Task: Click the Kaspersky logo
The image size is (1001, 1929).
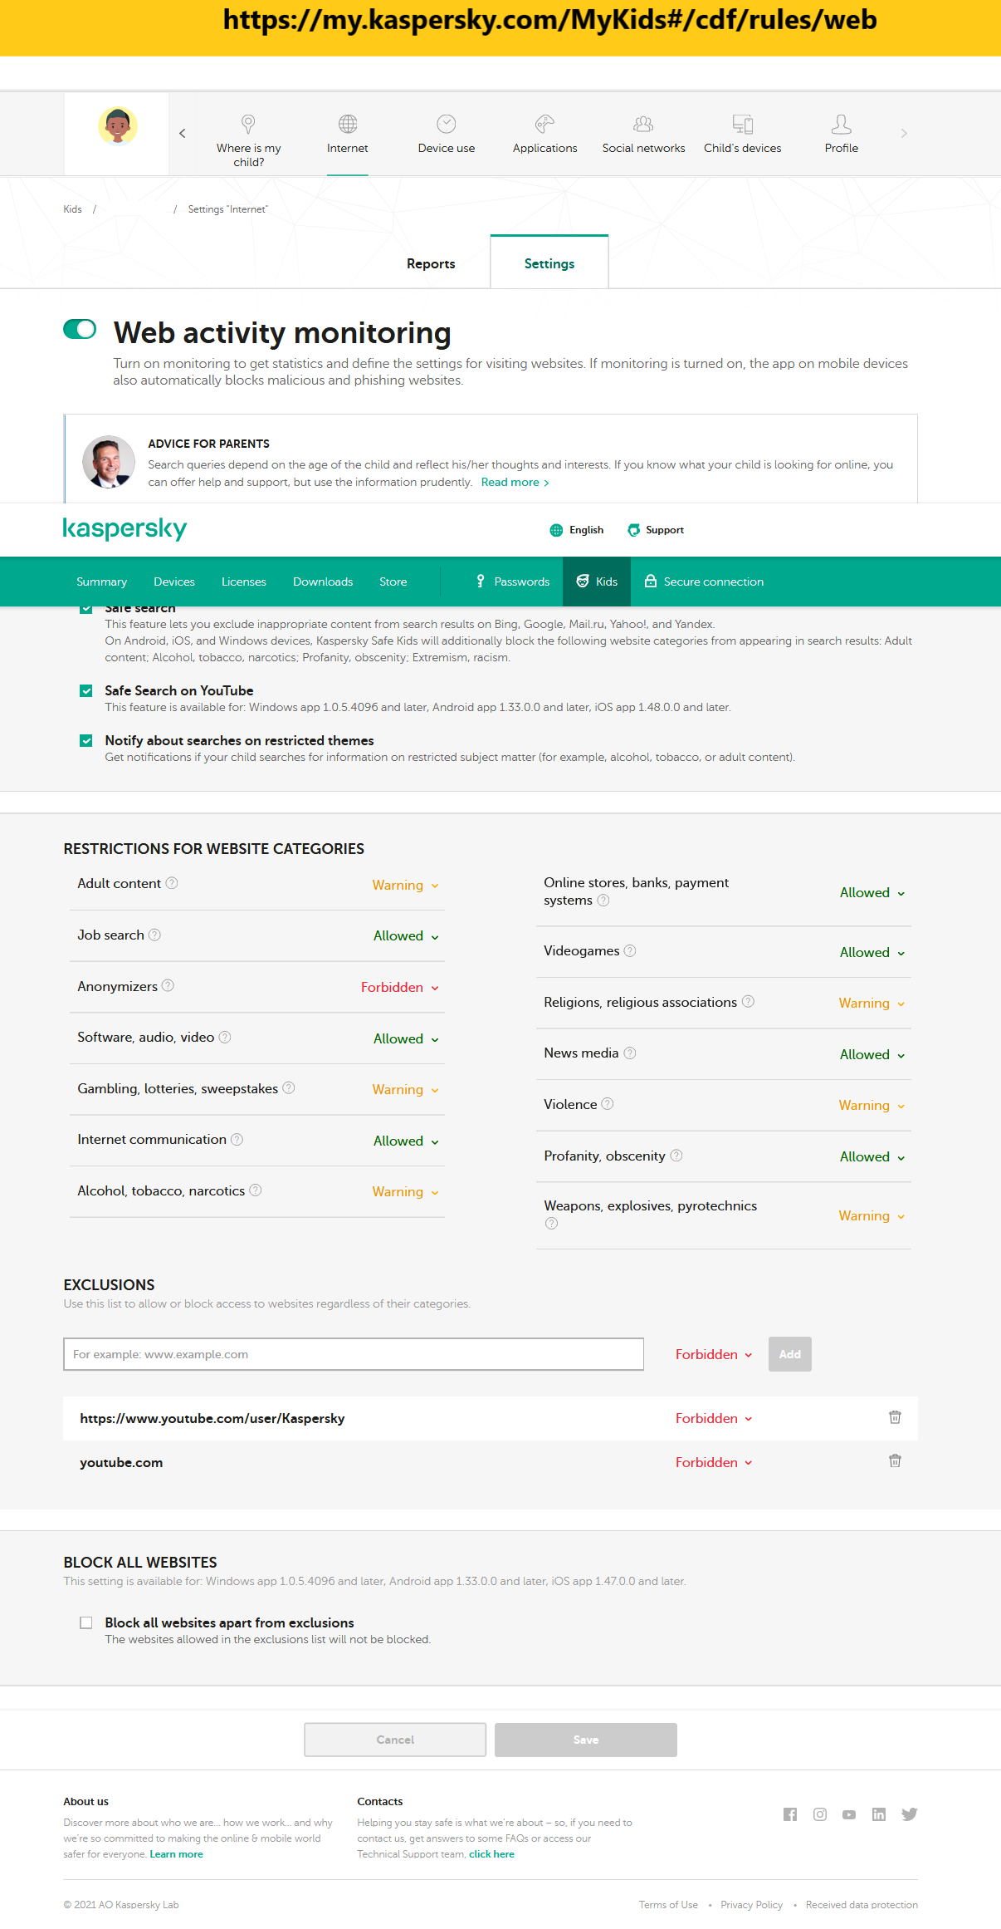Action: pos(125,529)
